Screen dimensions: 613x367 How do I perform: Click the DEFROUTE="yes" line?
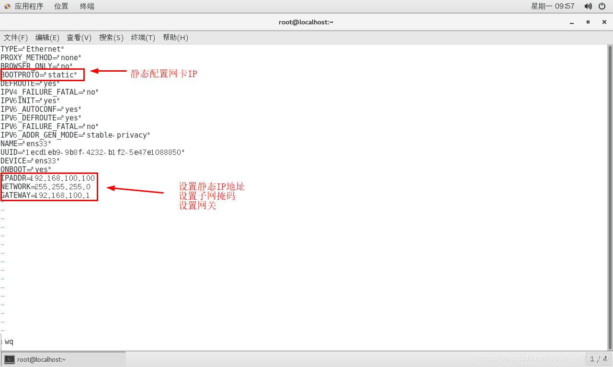(30, 83)
